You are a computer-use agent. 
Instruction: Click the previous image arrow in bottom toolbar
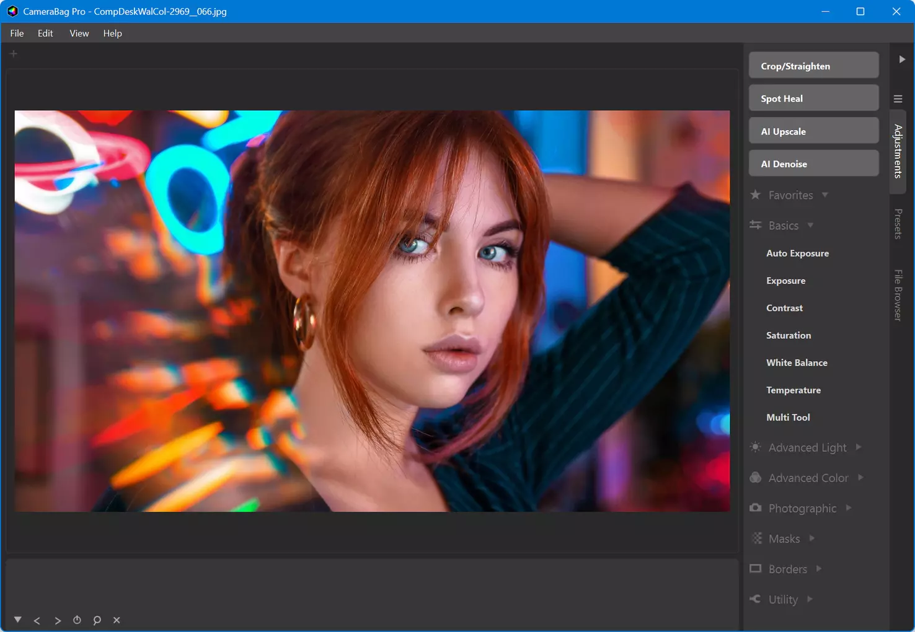pyautogui.click(x=37, y=620)
